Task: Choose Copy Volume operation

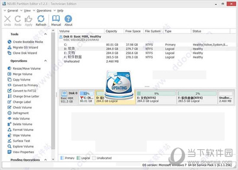Action: click(x=19, y=79)
